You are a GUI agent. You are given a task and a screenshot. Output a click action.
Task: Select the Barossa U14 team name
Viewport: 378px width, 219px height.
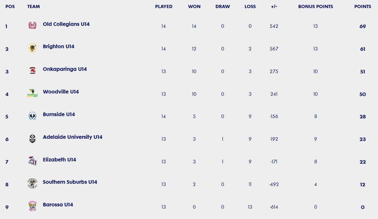pos(58,204)
